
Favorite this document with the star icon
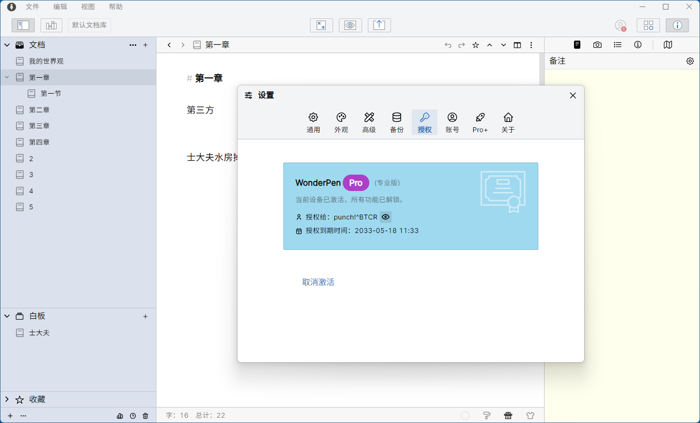point(476,45)
